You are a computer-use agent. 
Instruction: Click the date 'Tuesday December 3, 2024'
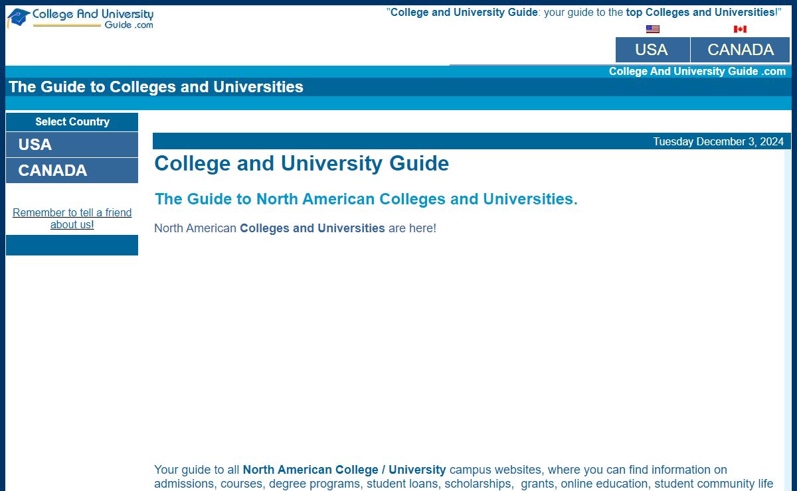point(718,141)
